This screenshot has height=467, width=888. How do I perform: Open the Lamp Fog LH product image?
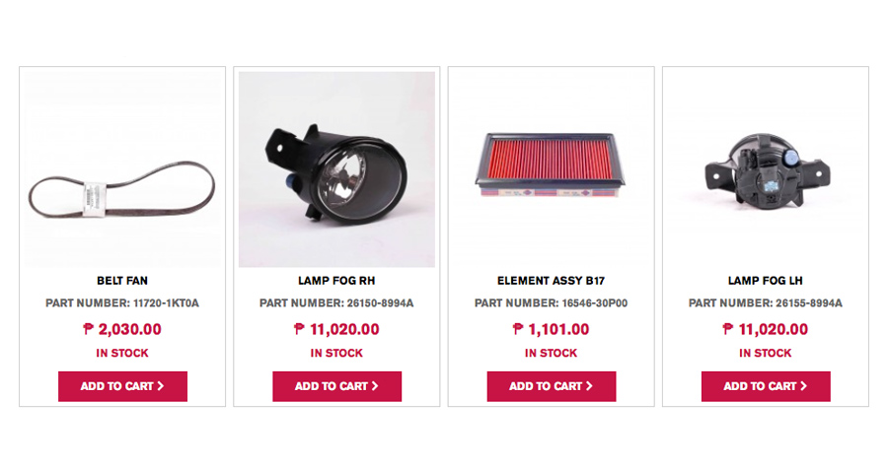coord(766,169)
